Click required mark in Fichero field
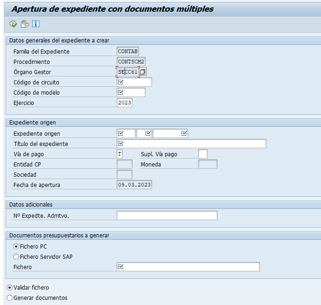Screen dimensions: 321x305 pyautogui.click(x=120, y=267)
